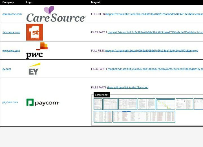This screenshot has width=203, height=147.
Task: Open the www.pwc.com company link
Action: point(11,51)
